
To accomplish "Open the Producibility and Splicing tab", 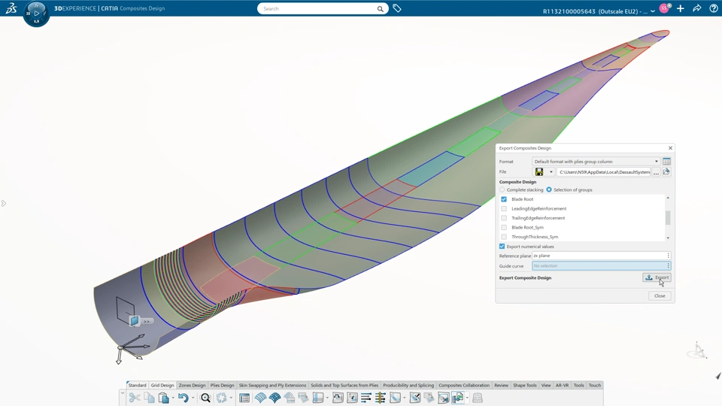I will pos(408,385).
